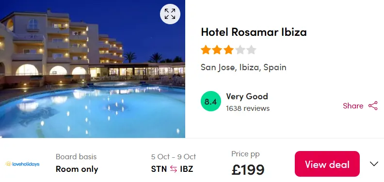Click the third orange rating star
Screen dimensions: 384x182
click(228, 50)
